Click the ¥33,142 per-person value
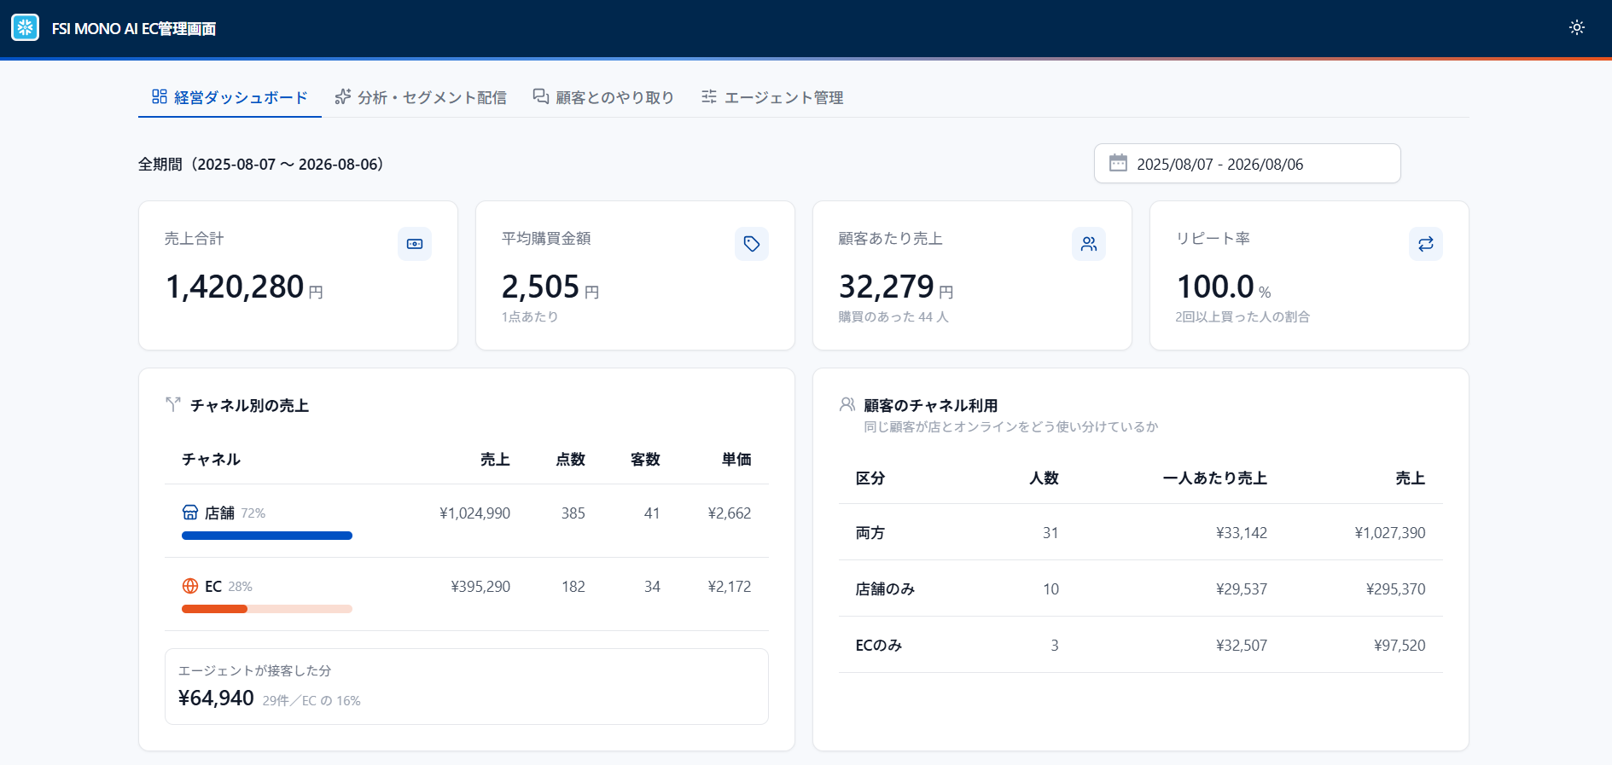Viewport: 1612px width, 765px height. 1242,533
